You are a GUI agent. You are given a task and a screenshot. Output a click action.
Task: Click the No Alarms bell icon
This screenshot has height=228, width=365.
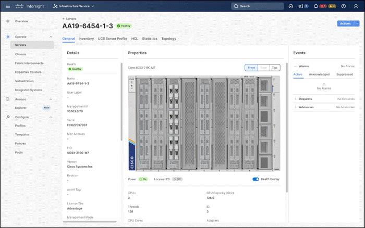324,85
